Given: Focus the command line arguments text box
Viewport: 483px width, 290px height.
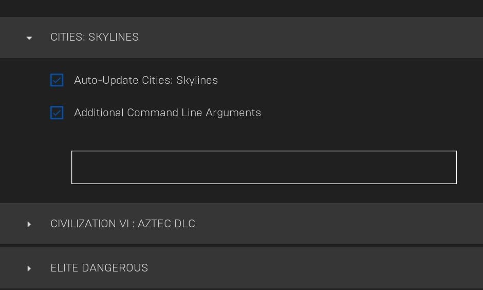Looking at the screenshot, I should [264, 167].
